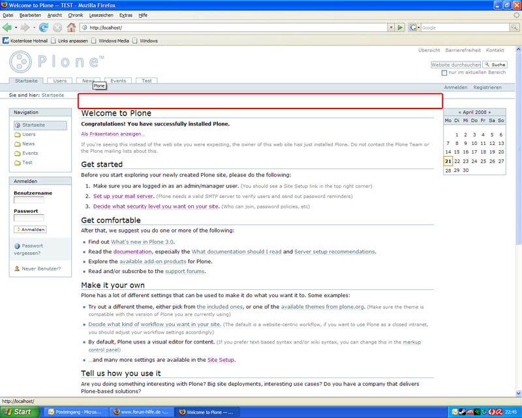
Task: Click the browser Reload button
Action: (44, 27)
